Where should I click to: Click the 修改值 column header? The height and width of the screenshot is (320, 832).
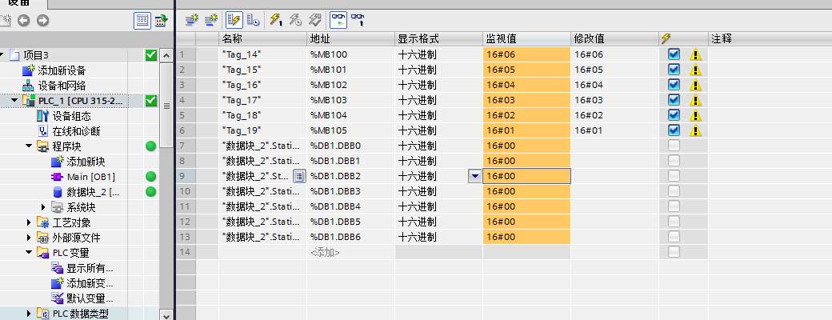pyautogui.click(x=614, y=38)
